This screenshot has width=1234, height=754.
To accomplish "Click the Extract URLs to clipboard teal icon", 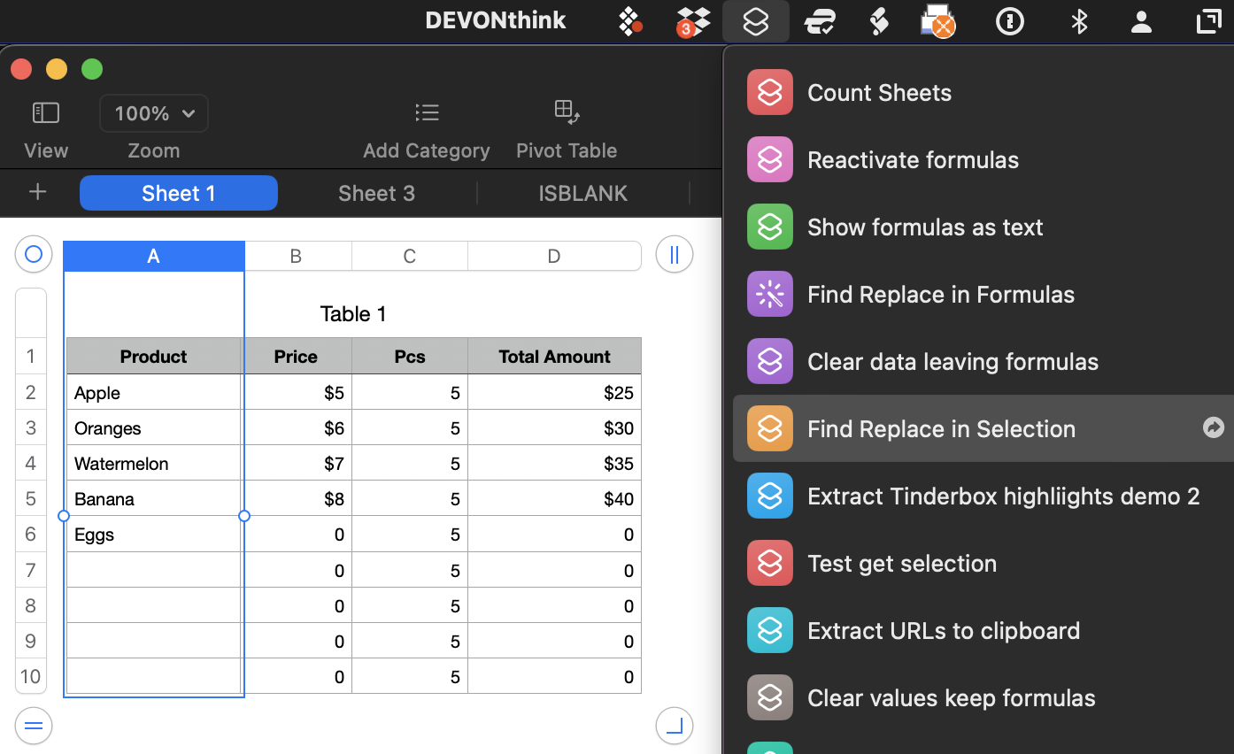I will point(769,631).
